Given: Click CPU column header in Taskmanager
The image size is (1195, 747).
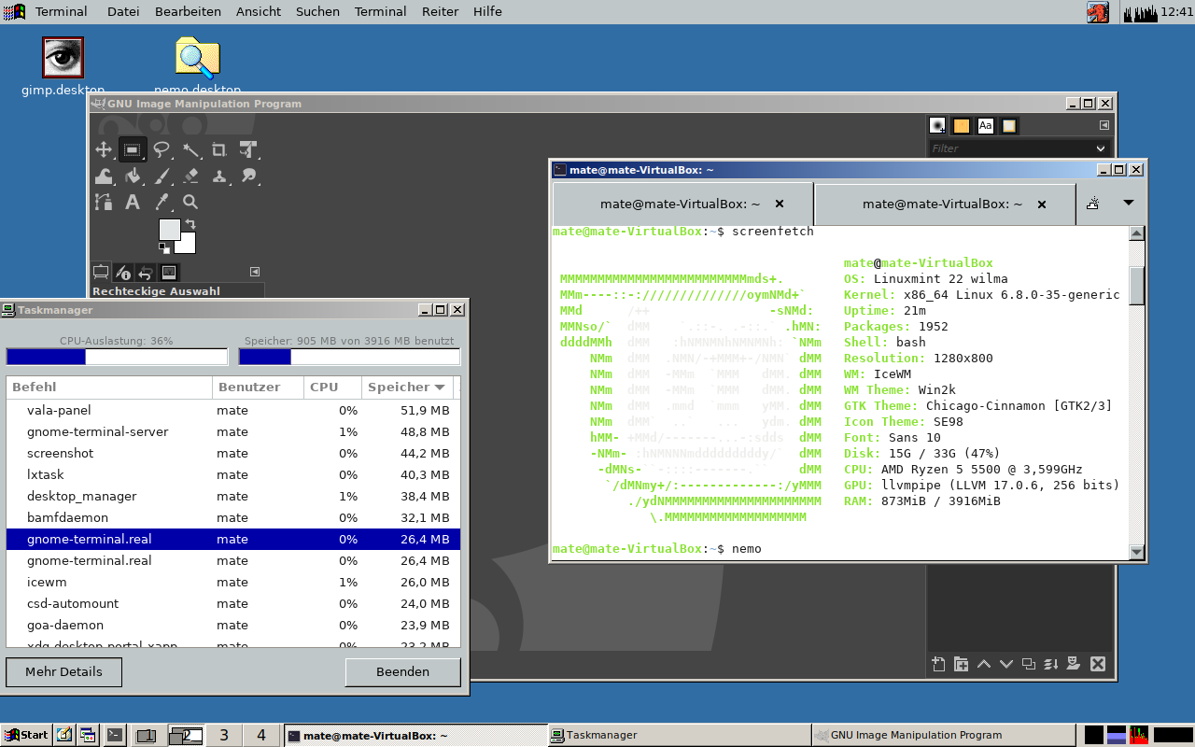Looking at the screenshot, I should tap(333, 387).
